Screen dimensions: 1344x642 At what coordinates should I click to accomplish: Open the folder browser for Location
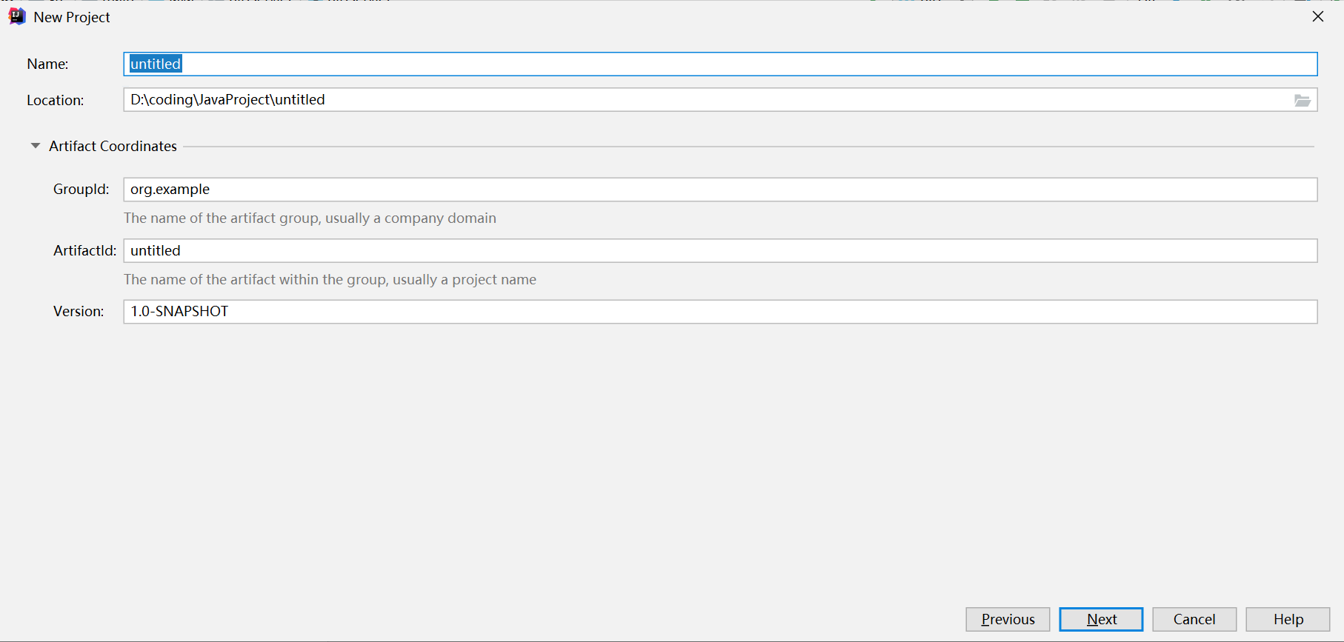(x=1302, y=100)
